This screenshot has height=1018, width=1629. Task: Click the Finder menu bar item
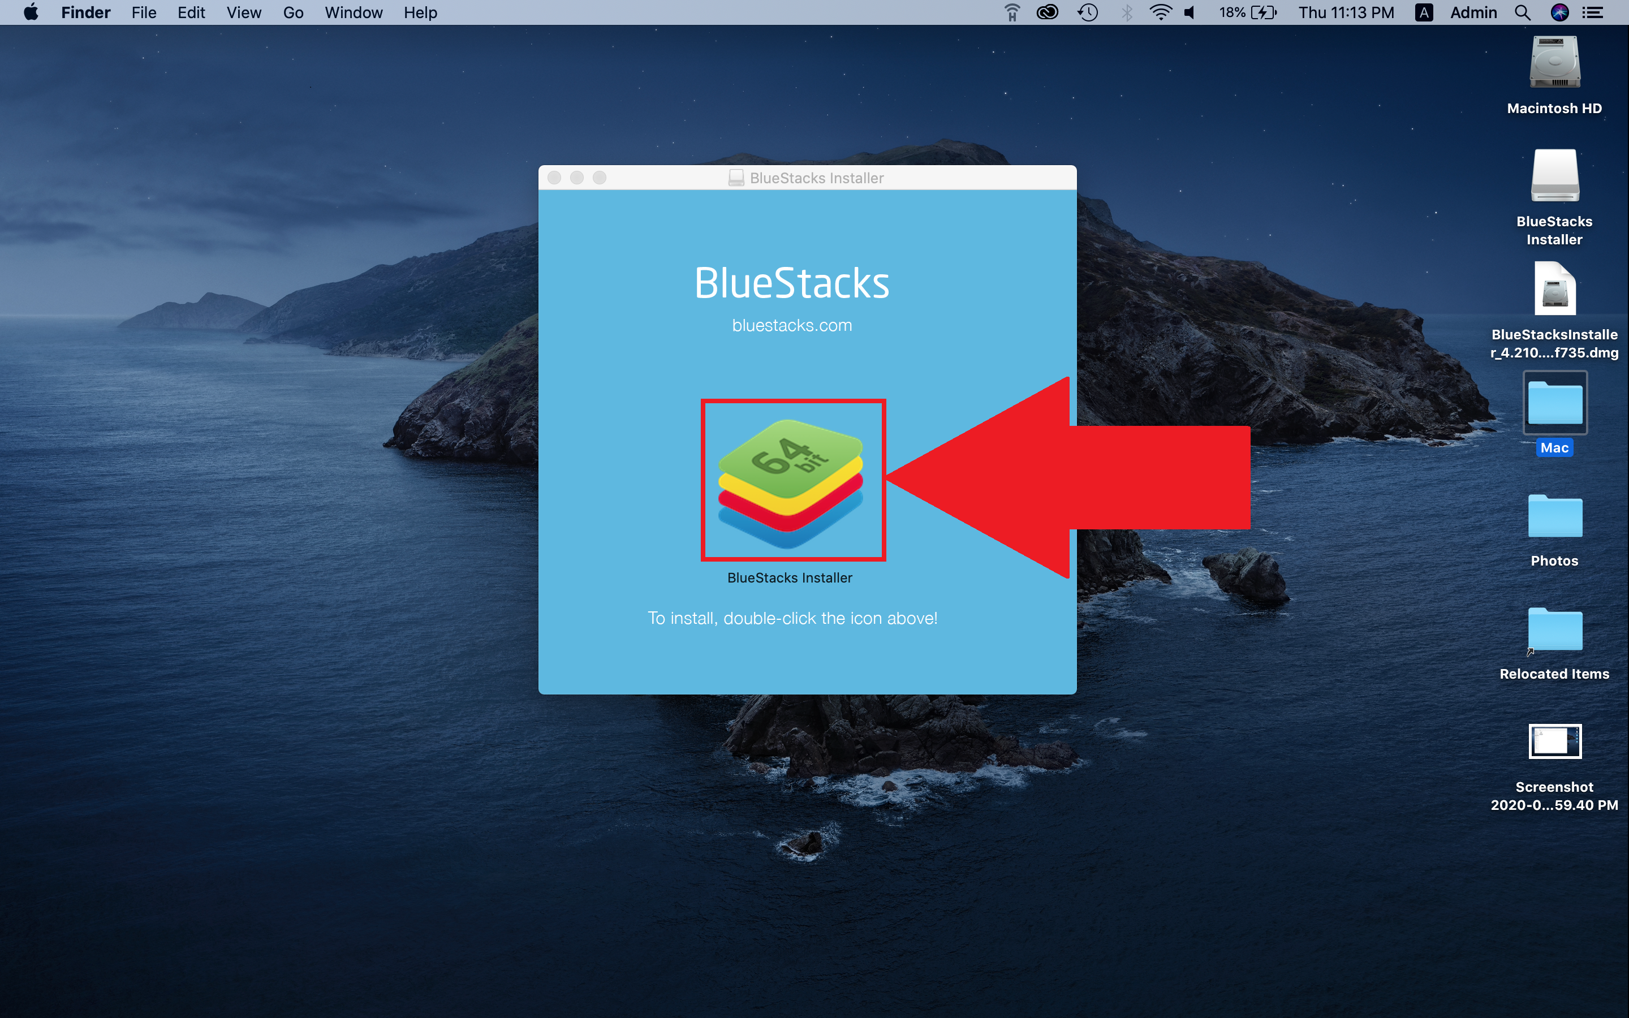(x=84, y=13)
